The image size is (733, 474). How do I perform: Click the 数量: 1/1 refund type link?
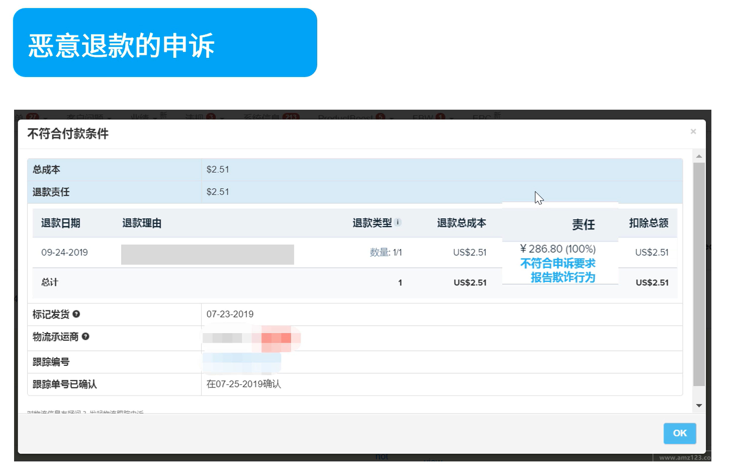pyautogui.click(x=386, y=253)
